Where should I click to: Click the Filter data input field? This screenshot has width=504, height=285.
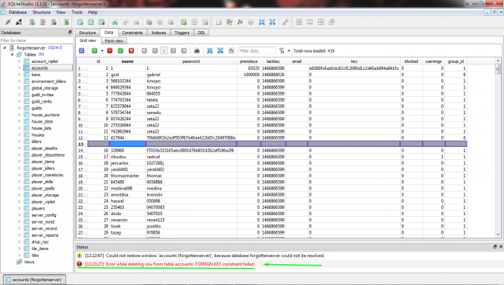[257, 50]
